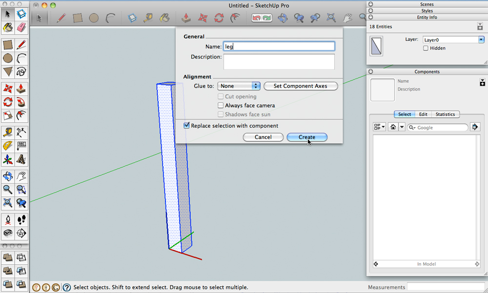The width and height of the screenshot is (488, 293).
Task: Choose the Eraser tool
Action: click(21, 28)
